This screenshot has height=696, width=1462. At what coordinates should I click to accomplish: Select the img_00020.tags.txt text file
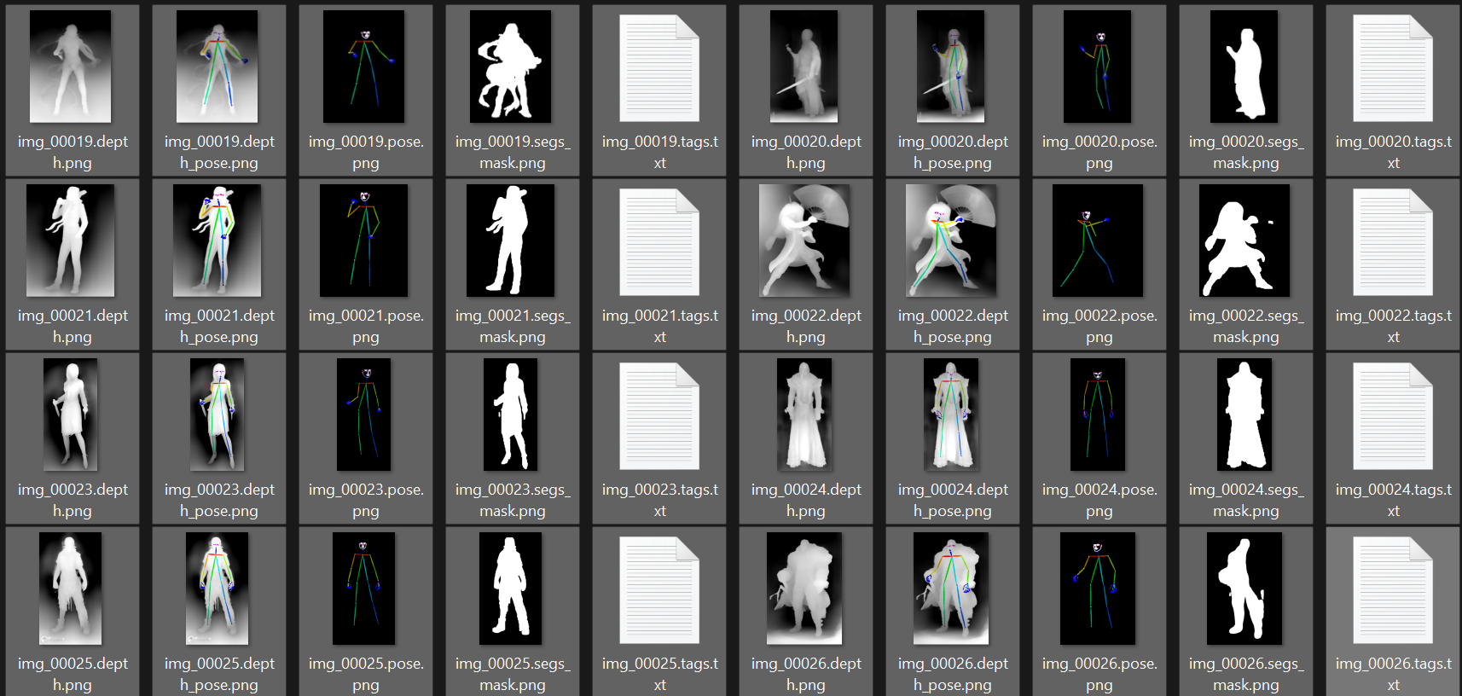1393,68
